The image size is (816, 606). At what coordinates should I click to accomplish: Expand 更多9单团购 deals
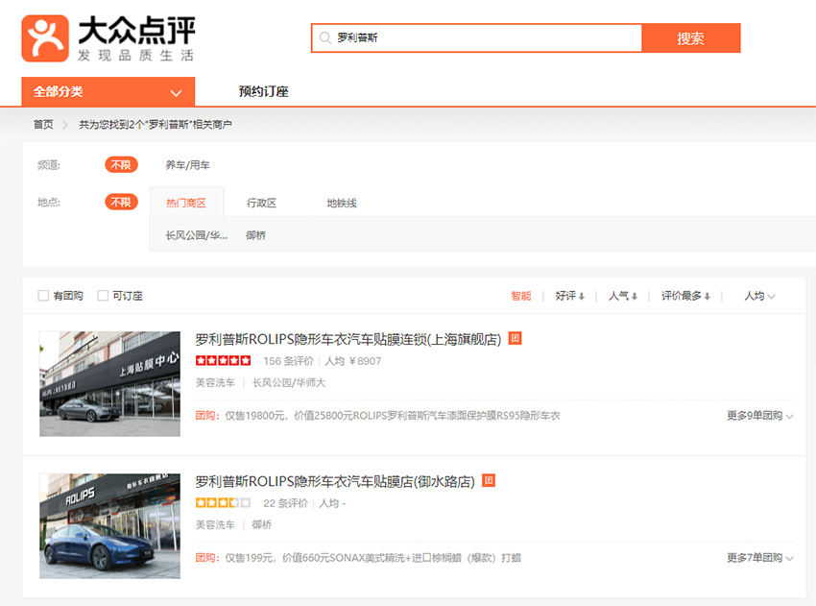click(x=759, y=416)
